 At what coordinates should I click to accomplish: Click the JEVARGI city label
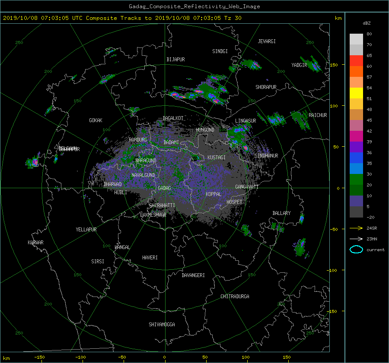[x=267, y=41]
